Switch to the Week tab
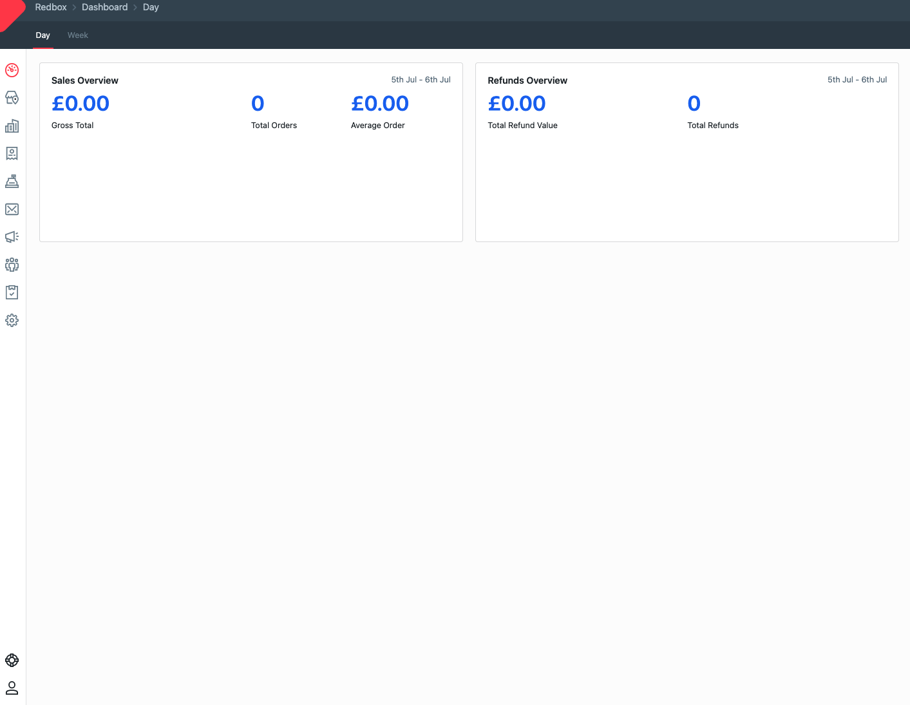 point(77,35)
